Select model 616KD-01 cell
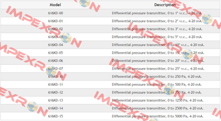The image size is (221, 121). coord(55,21)
